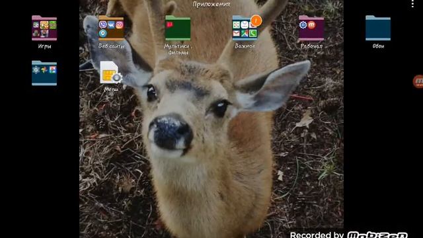Open the three-dot overflow menu

tap(412, 4)
